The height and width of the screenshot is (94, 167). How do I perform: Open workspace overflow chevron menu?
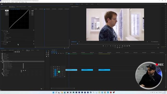[98, 4]
